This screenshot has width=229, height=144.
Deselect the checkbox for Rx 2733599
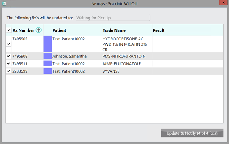tap(9, 71)
